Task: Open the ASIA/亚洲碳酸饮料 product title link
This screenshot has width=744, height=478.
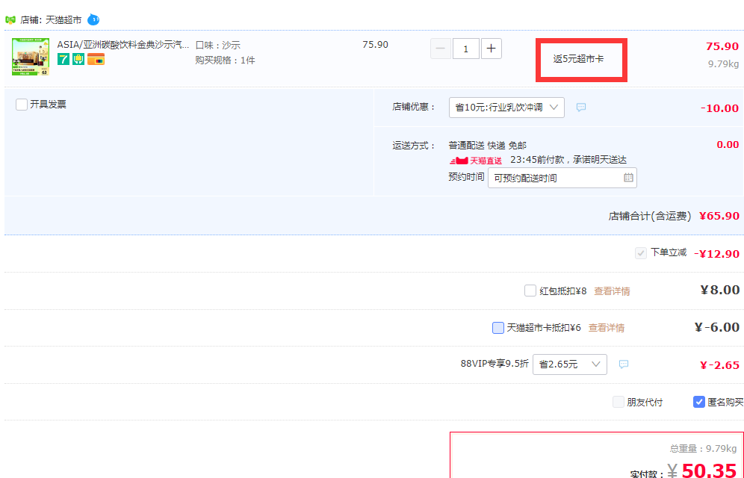Action: [123, 45]
